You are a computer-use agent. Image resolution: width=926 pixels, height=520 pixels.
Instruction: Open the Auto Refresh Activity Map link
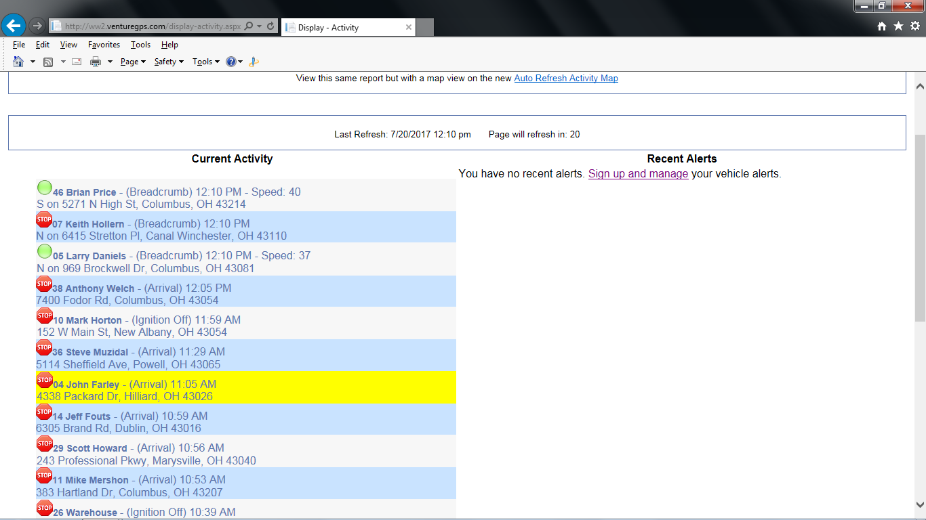[566, 78]
